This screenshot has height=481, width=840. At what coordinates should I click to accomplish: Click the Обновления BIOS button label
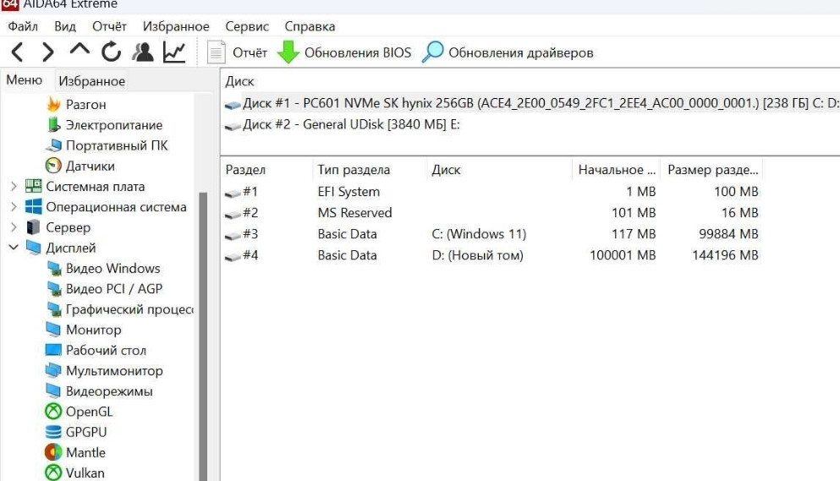pyautogui.click(x=358, y=52)
